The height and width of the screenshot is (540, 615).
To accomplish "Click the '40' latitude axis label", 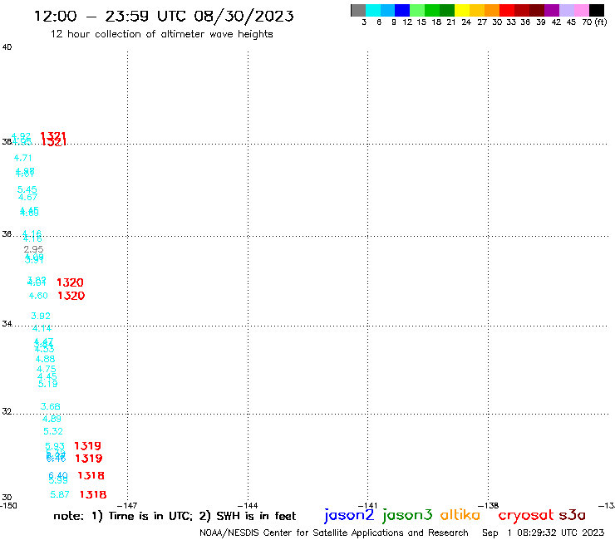I will [7, 47].
